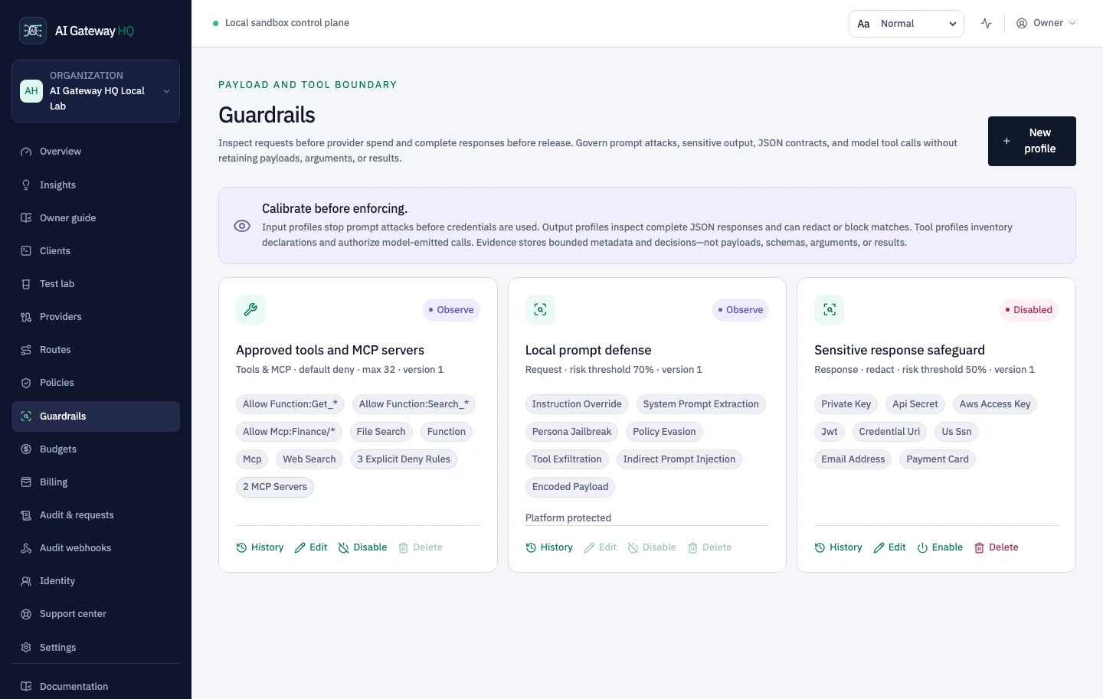Click the wrench icon on Approved tools card
The image size is (1103, 699).
pos(250,310)
